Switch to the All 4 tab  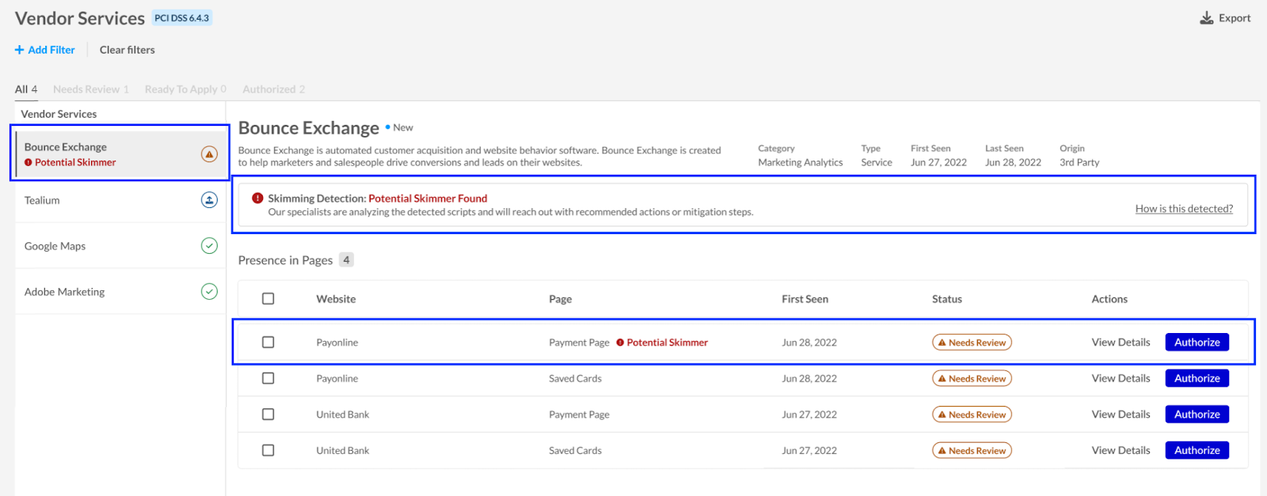[26, 89]
